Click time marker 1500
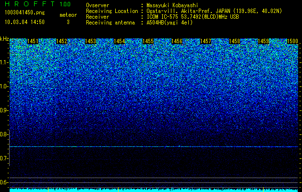 pyautogui.click(x=292, y=41)
